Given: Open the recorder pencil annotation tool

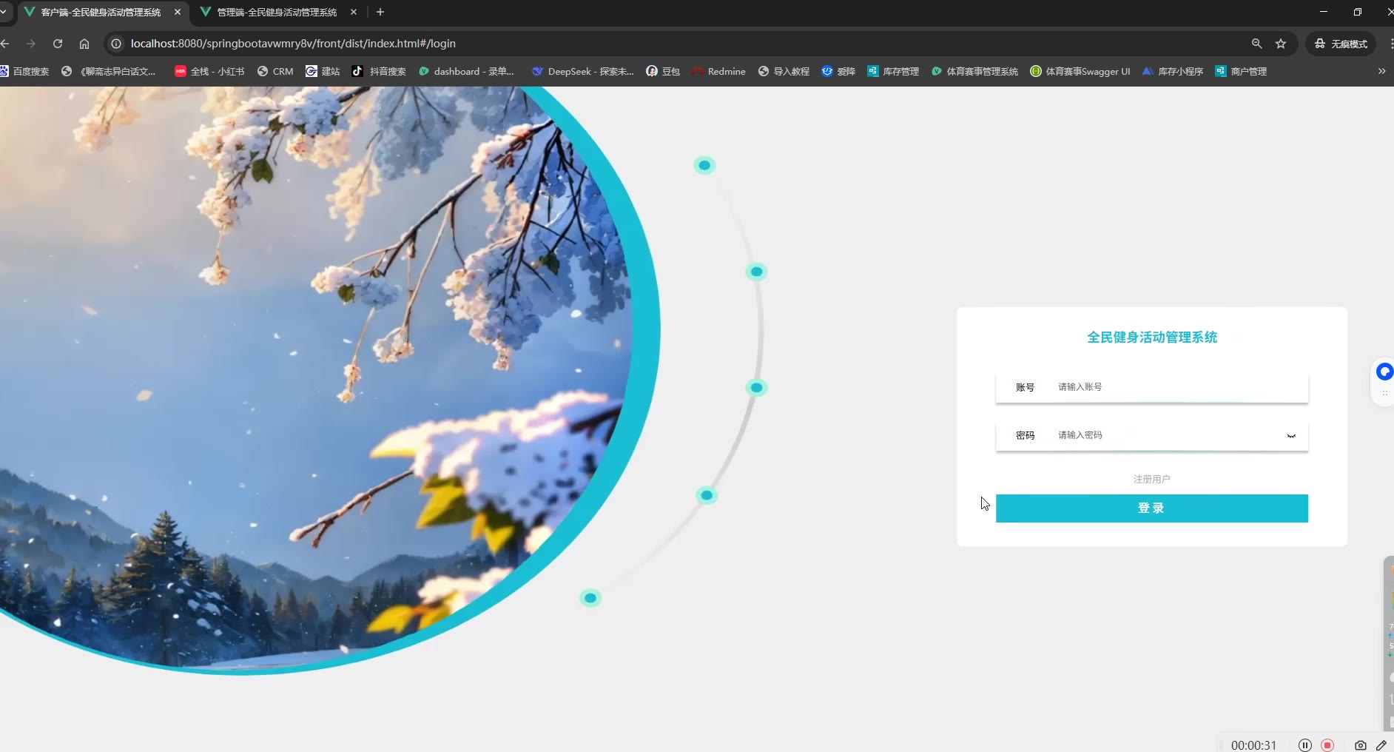Looking at the screenshot, I should (1381, 745).
